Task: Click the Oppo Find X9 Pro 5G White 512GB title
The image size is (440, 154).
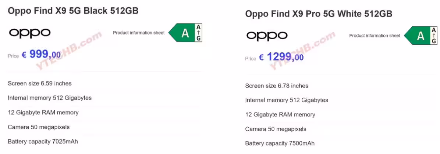Action: tap(319, 14)
